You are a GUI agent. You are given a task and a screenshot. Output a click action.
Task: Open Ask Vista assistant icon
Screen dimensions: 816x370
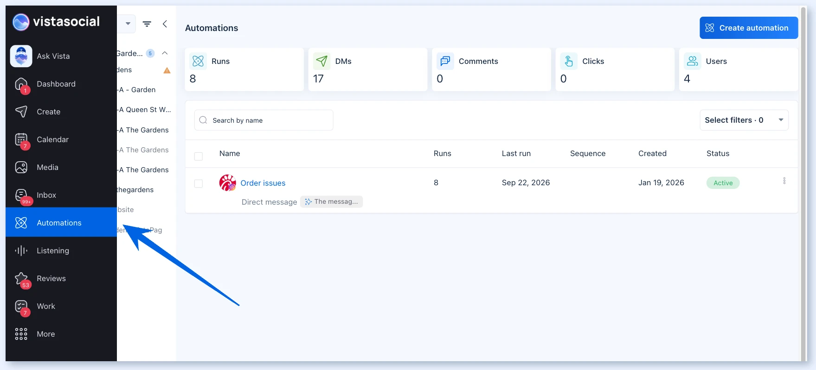click(x=21, y=56)
